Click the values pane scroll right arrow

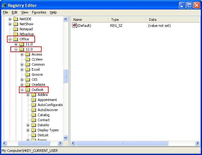(x=198, y=143)
